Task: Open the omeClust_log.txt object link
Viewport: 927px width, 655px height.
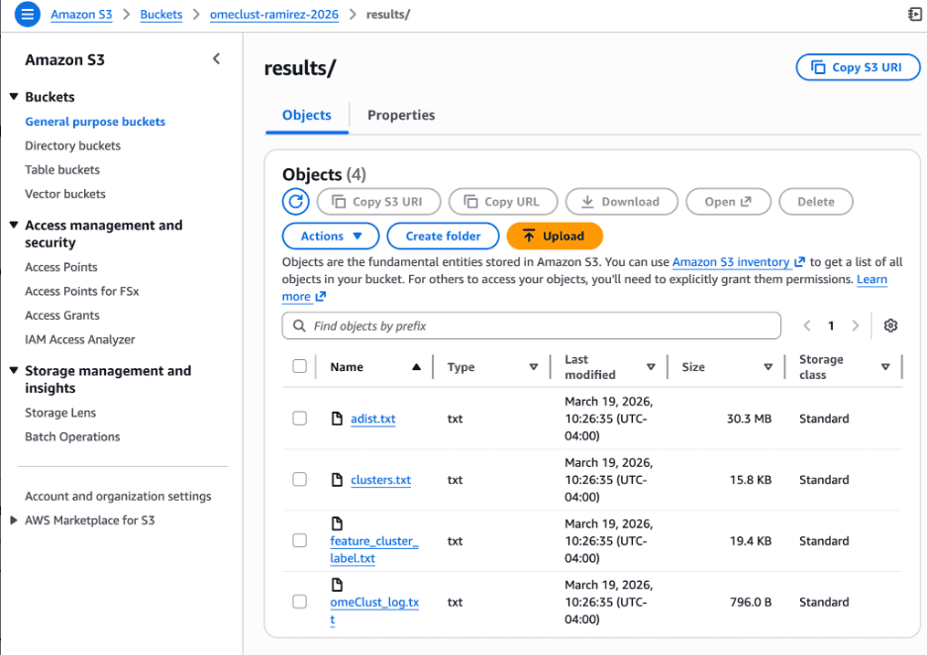Action: [x=373, y=610]
